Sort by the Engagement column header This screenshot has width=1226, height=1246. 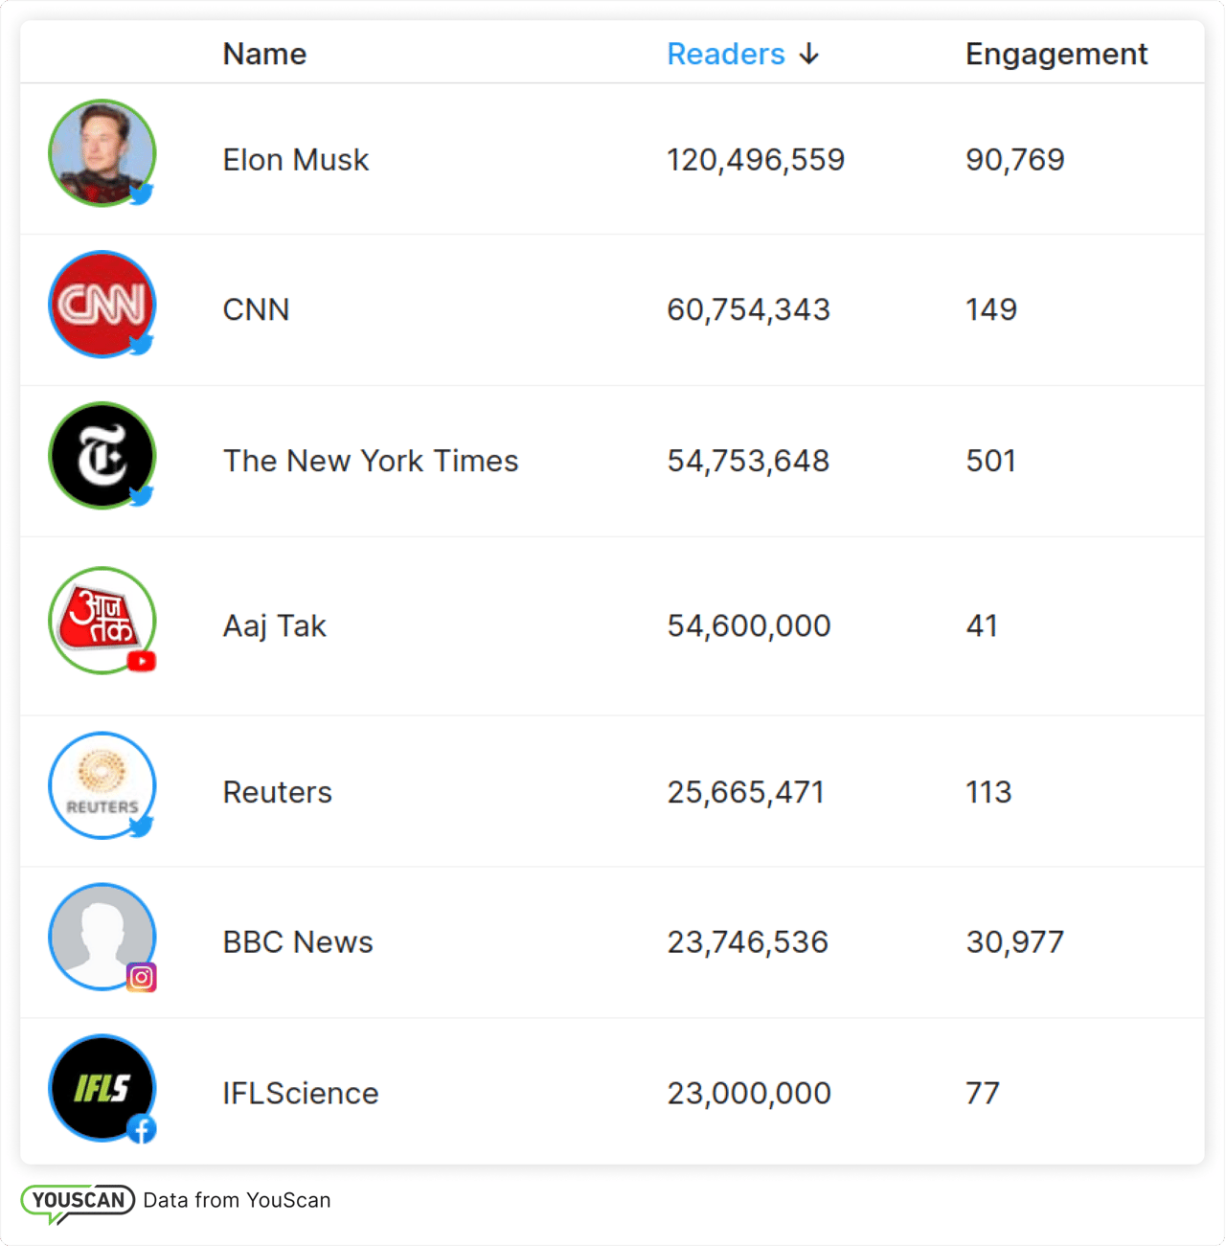pos(1056,55)
